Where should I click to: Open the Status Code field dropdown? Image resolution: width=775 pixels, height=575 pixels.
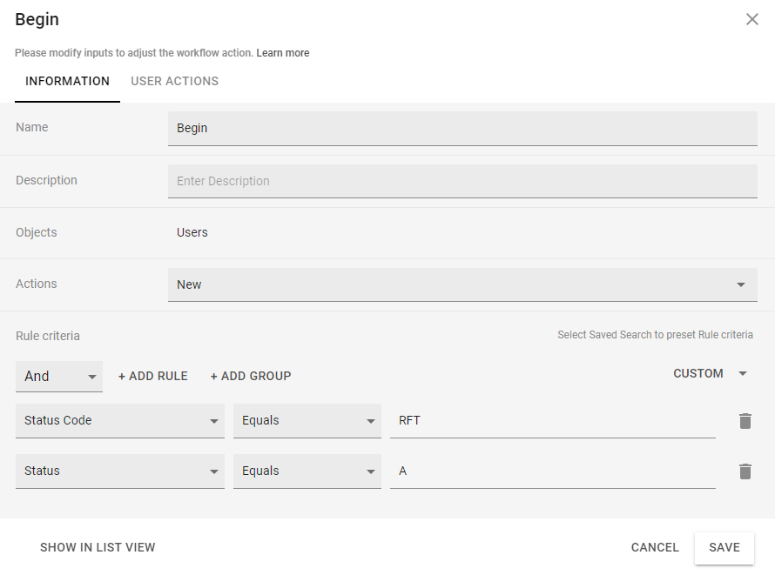(119, 420)
